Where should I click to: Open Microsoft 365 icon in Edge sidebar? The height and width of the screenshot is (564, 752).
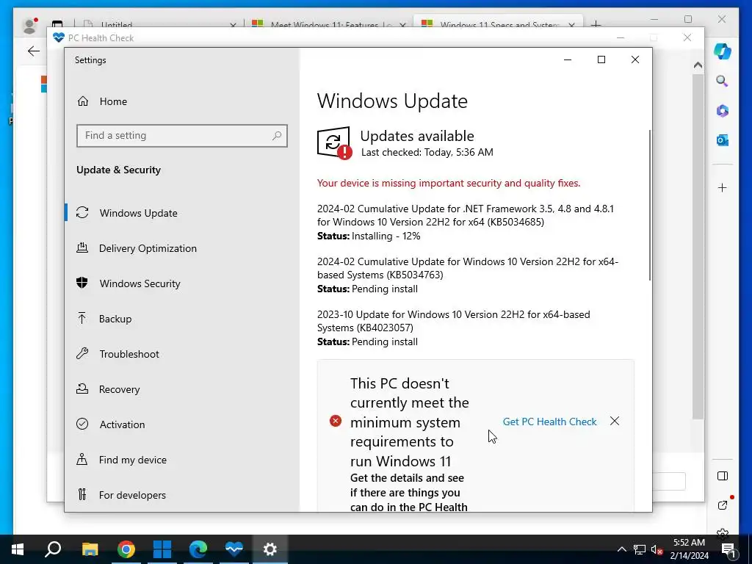coord(723,111)
